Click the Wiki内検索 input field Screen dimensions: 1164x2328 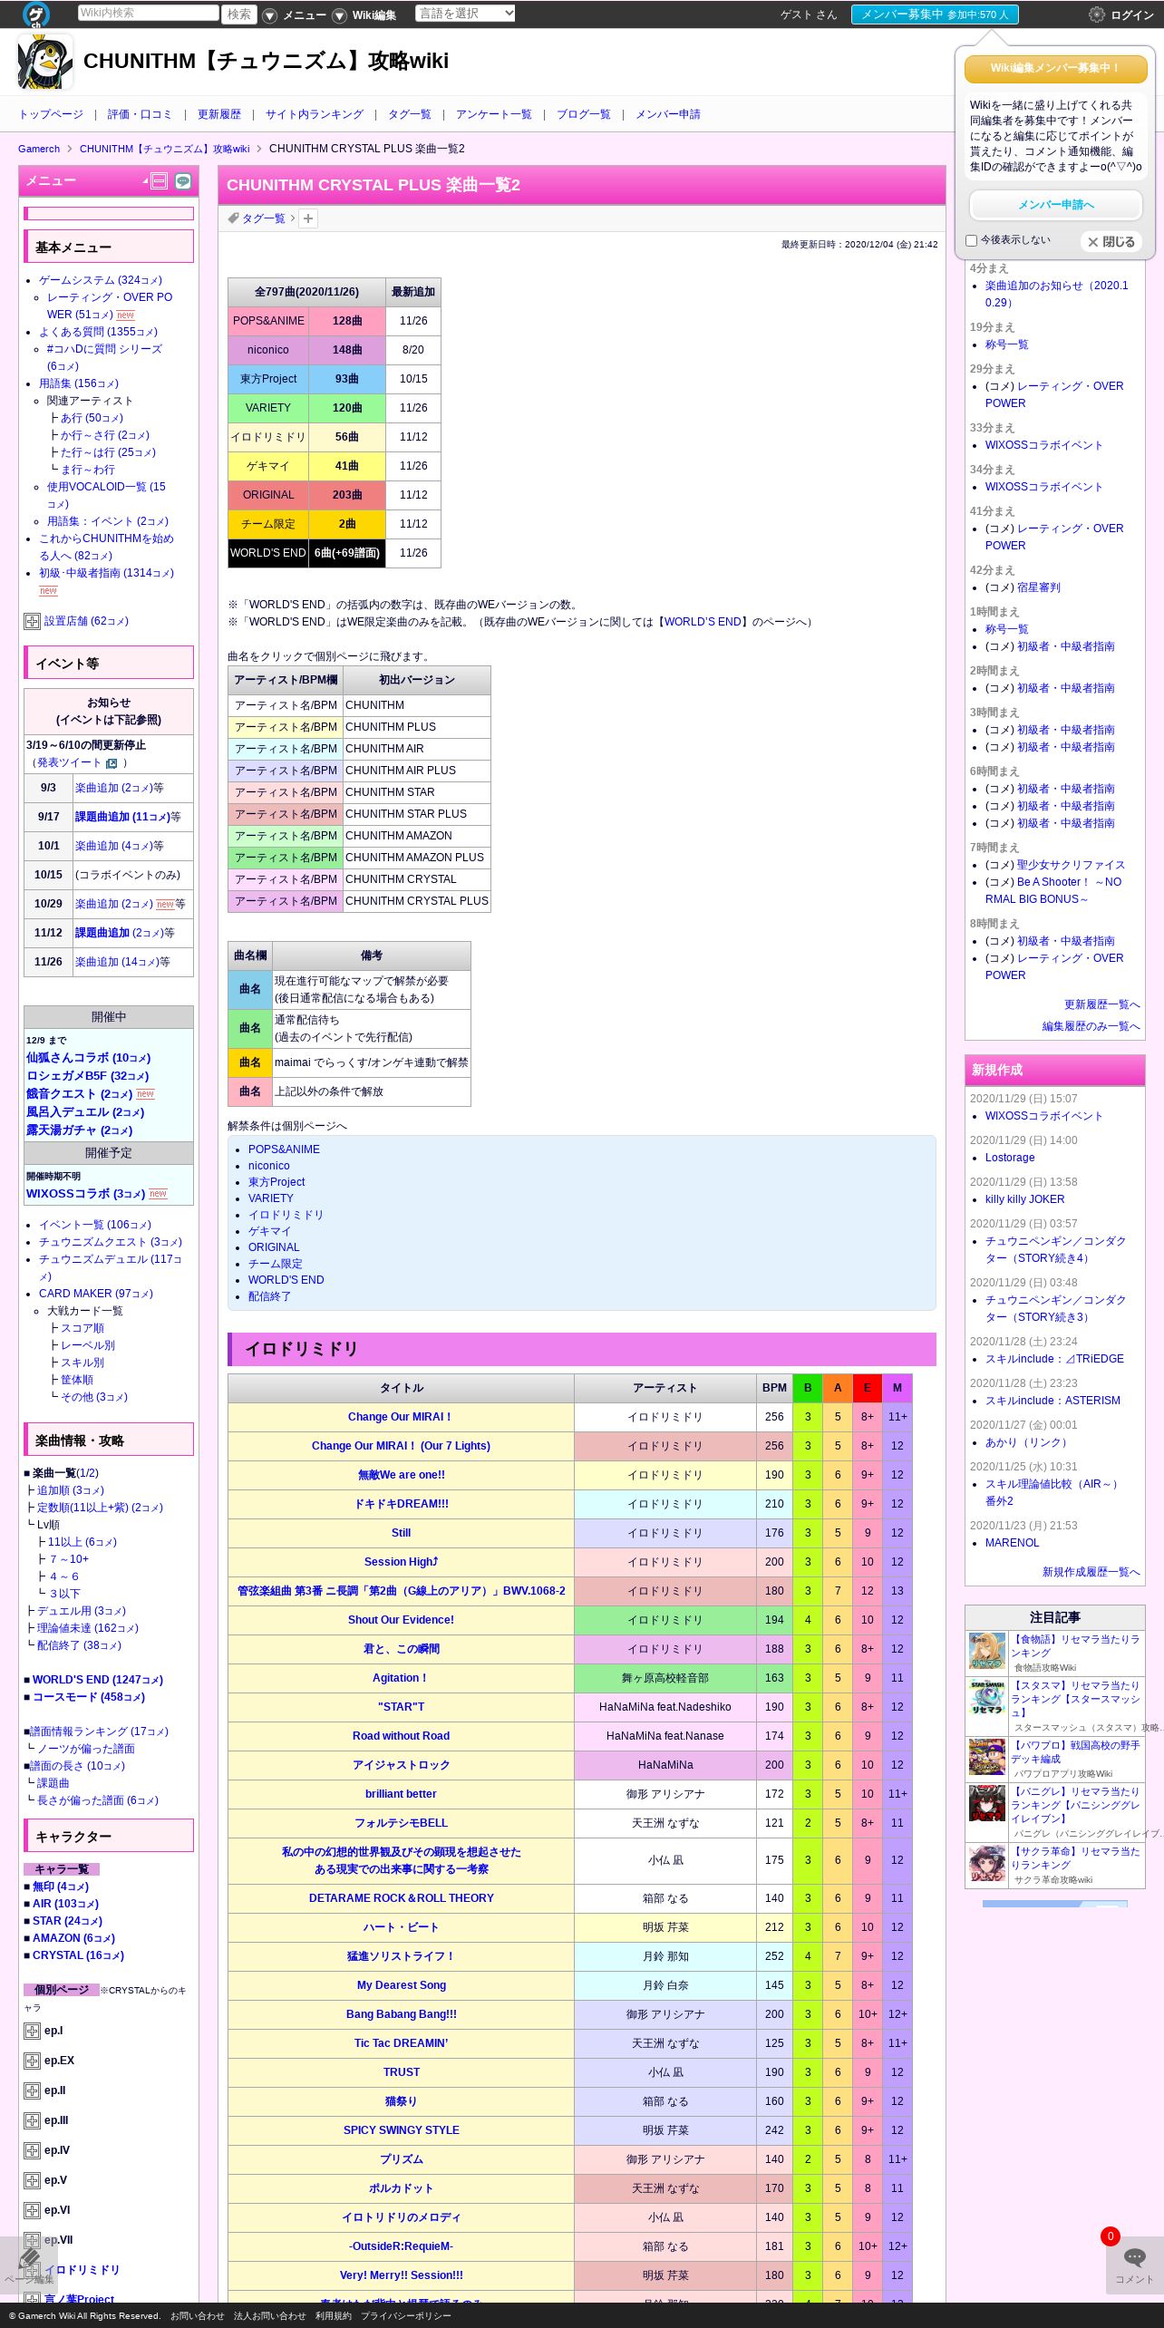tap(148, 13)
